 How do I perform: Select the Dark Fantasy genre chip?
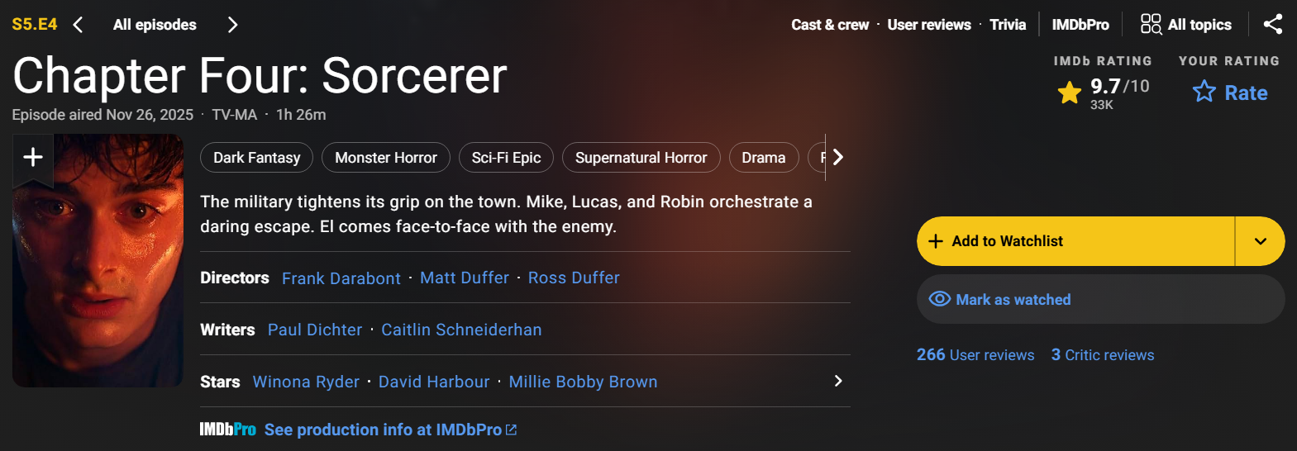coord(256,158)
